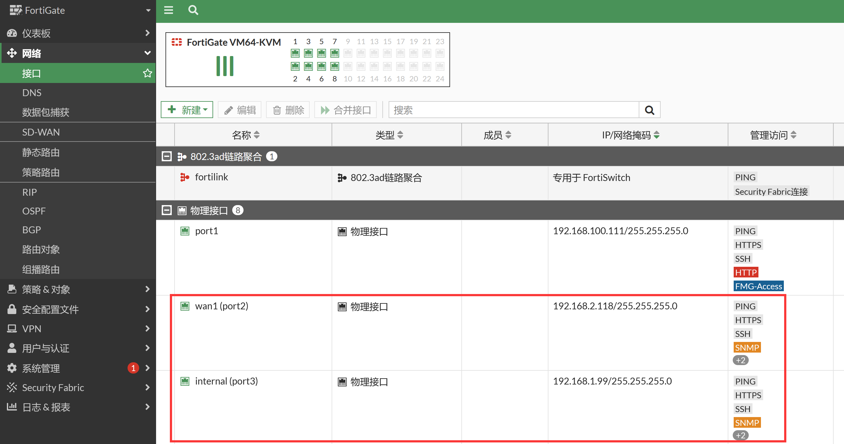The width and height of the screenshot is (844, 444).
Task: Open the 新建 dropdown button
Action: (187, 110)
